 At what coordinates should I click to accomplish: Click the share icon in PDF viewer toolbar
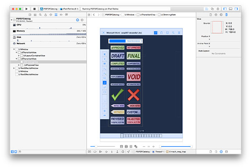coord(161,33)
